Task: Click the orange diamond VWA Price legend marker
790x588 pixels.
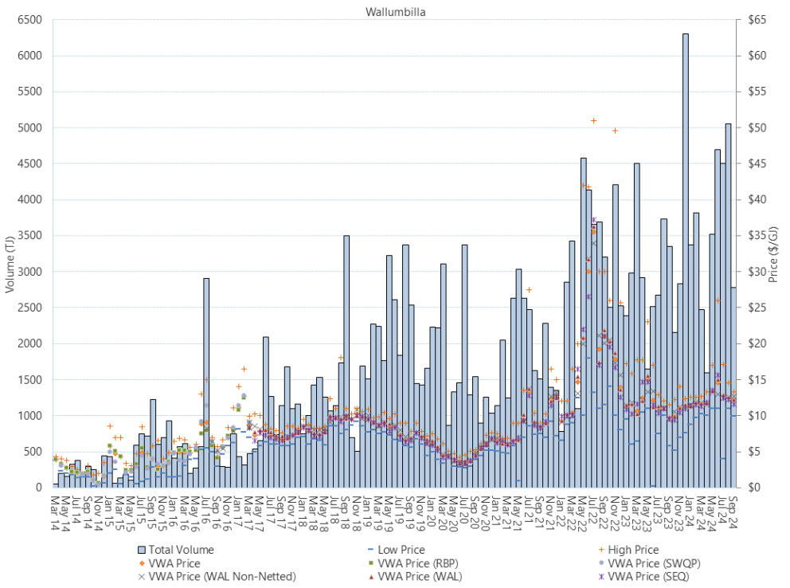Action: coord(142,563)
